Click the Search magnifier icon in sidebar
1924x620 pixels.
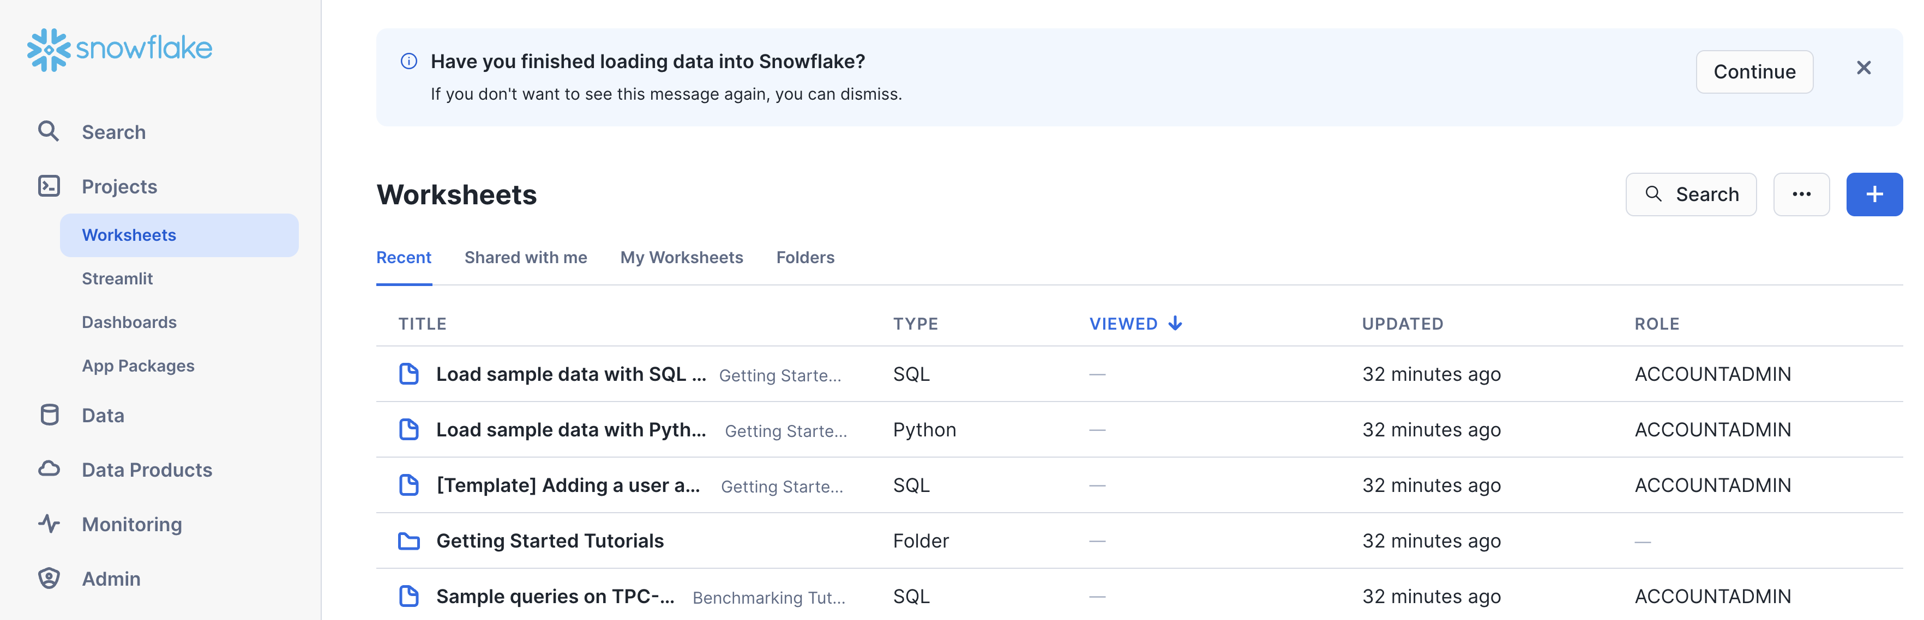click(49, 131)
